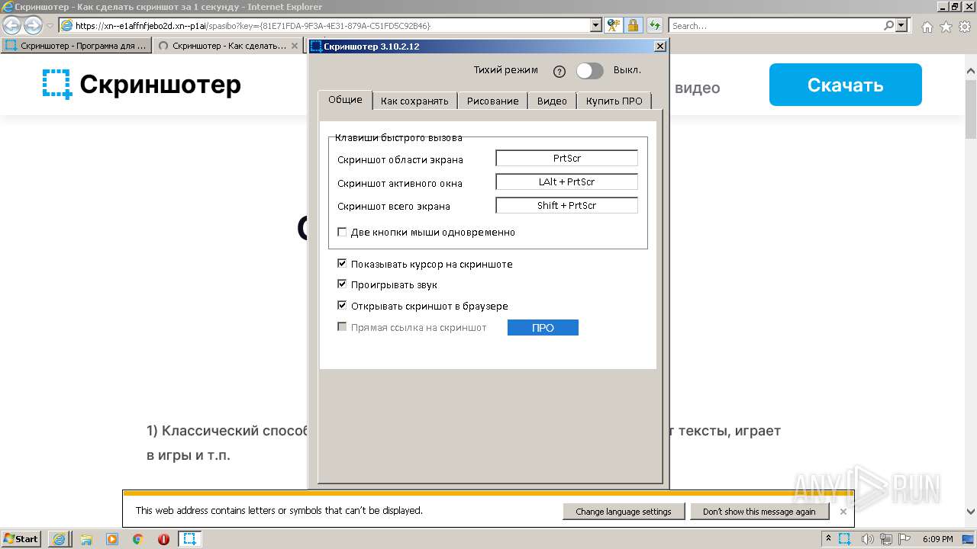This screenshot has width=977, height=549.
Task: Click the browser address bar URL
Action: pyautogui.click(x=324, y=25)
